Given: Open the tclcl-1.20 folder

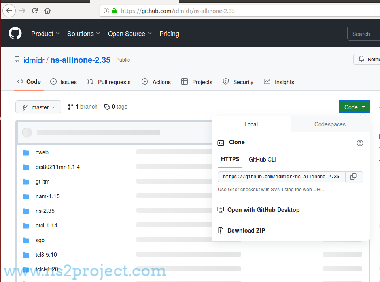Looking at the screenshot, I should (x=47, y=269).
